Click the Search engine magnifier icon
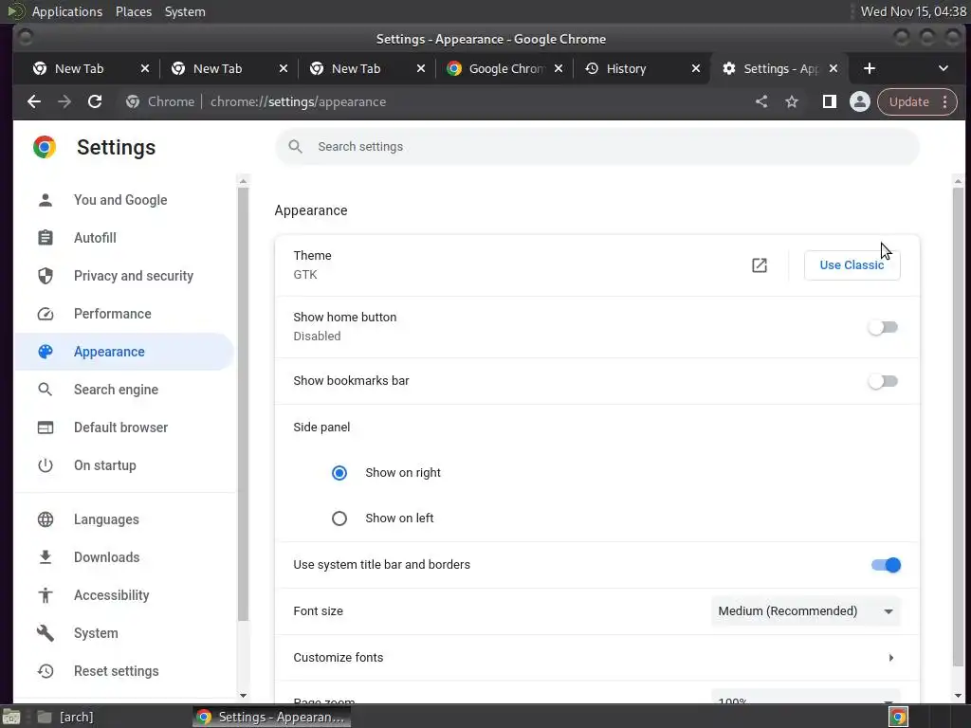This screenshot has height=728, width=971. click(46, 390)
